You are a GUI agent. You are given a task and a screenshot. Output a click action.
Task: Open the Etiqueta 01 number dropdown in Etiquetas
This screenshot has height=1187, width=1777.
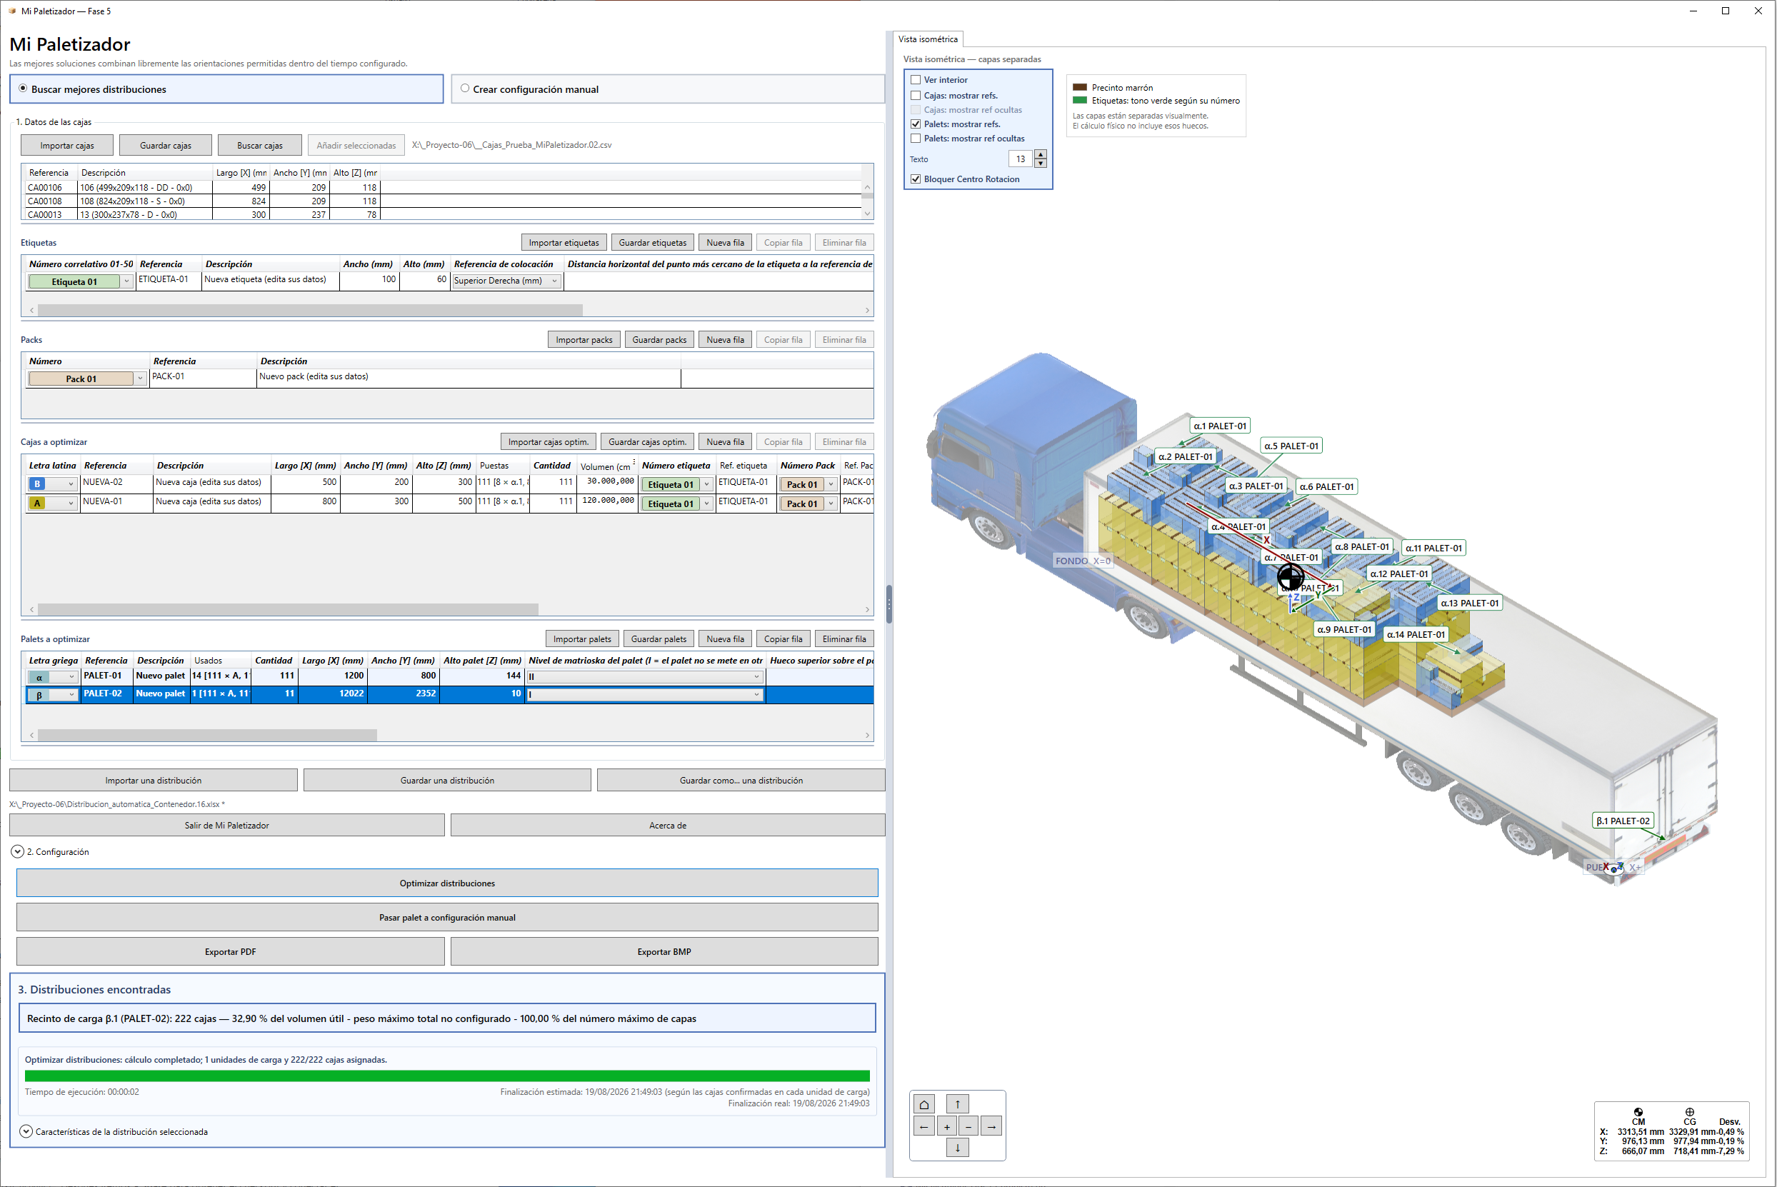tap(126, 281)
